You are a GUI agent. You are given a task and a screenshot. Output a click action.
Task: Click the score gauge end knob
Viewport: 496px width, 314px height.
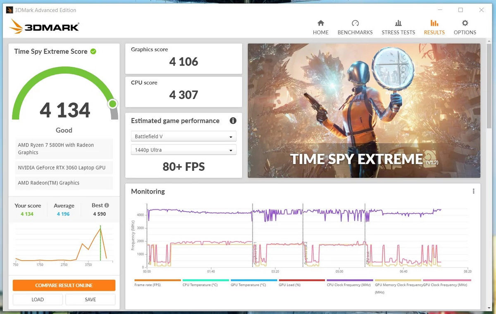(113, 104)
